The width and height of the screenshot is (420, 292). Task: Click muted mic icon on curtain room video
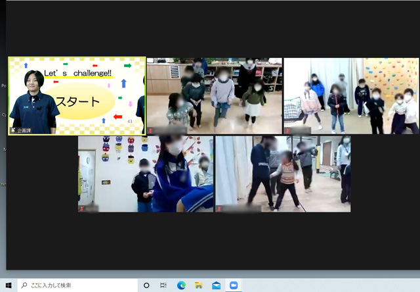click(x=220, y=208)
